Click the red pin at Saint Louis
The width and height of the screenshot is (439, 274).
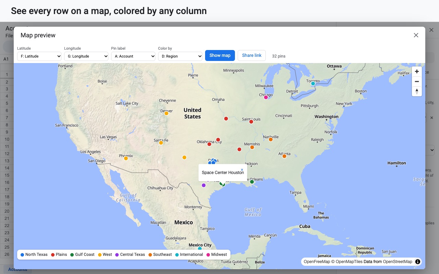click(x=251, y=122)
